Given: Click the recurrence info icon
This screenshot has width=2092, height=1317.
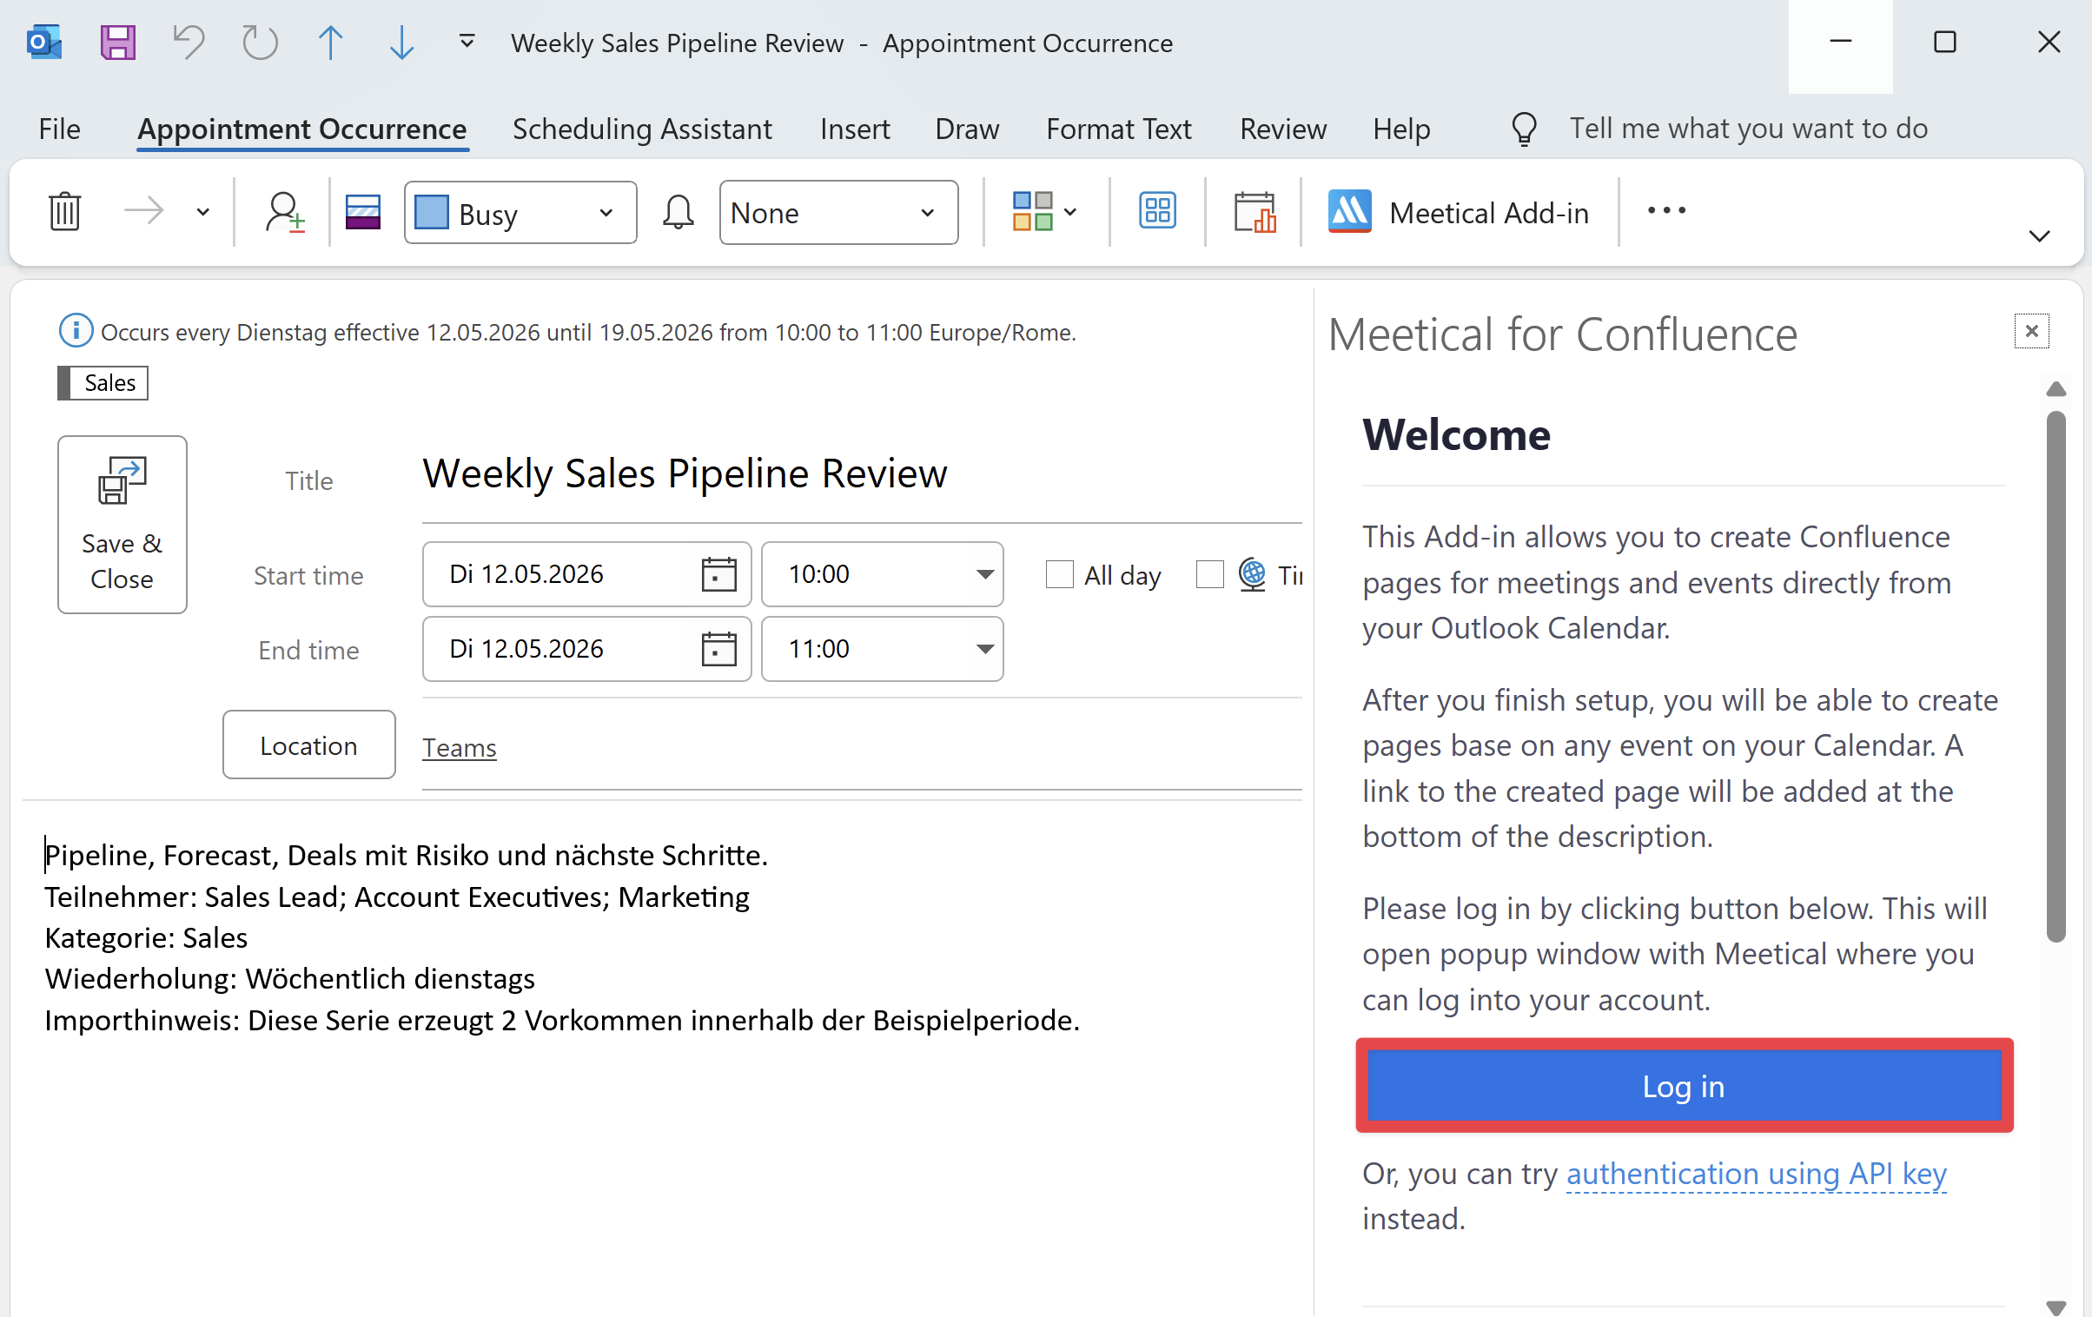Looking at the screenshot, I should [76, 331].
